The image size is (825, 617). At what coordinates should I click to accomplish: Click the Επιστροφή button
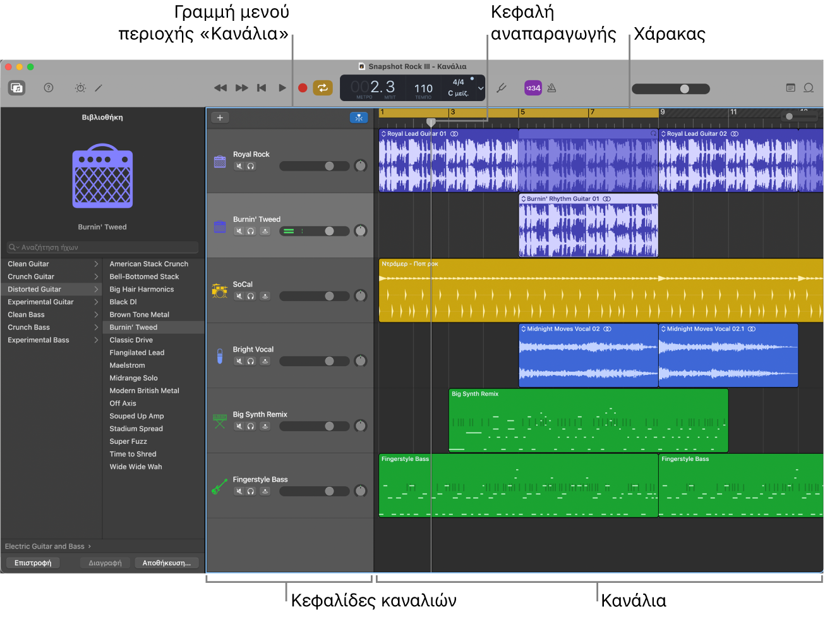33,563
